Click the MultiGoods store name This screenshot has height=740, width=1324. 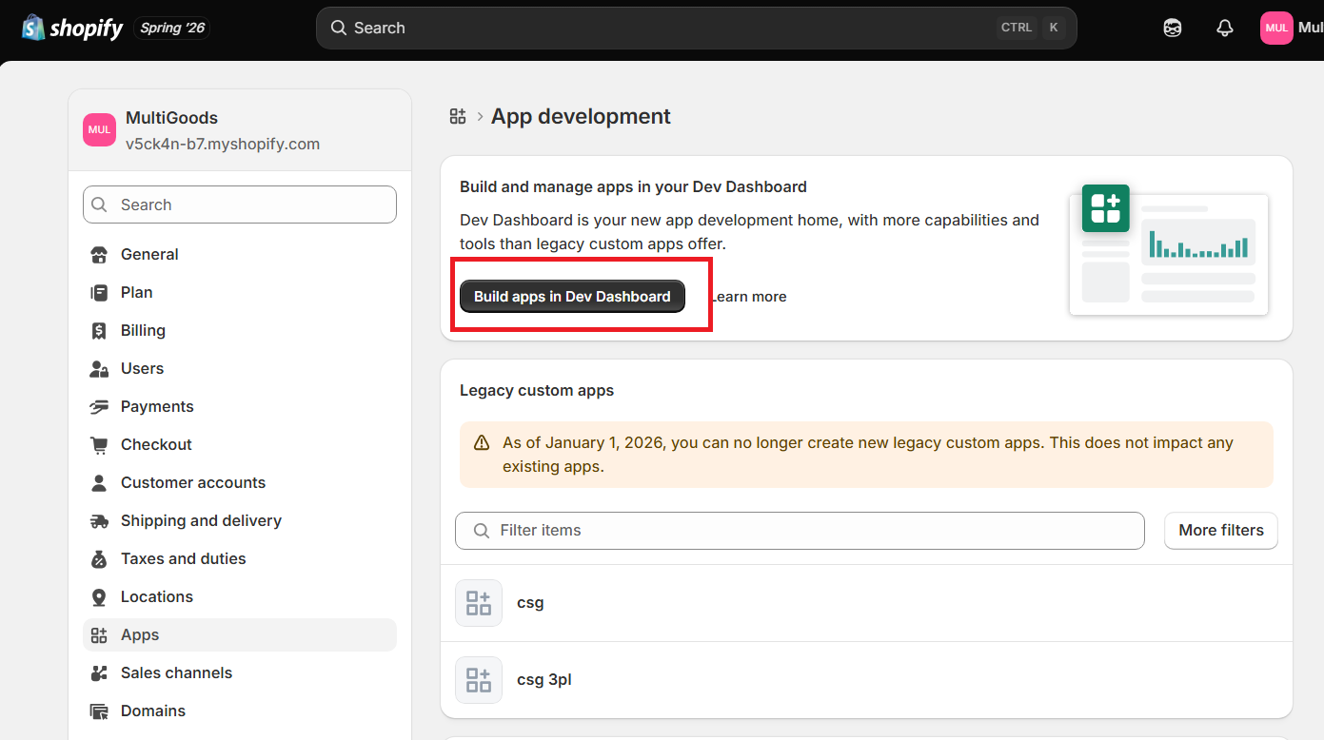pyautogui.click(x=171, y=118)
